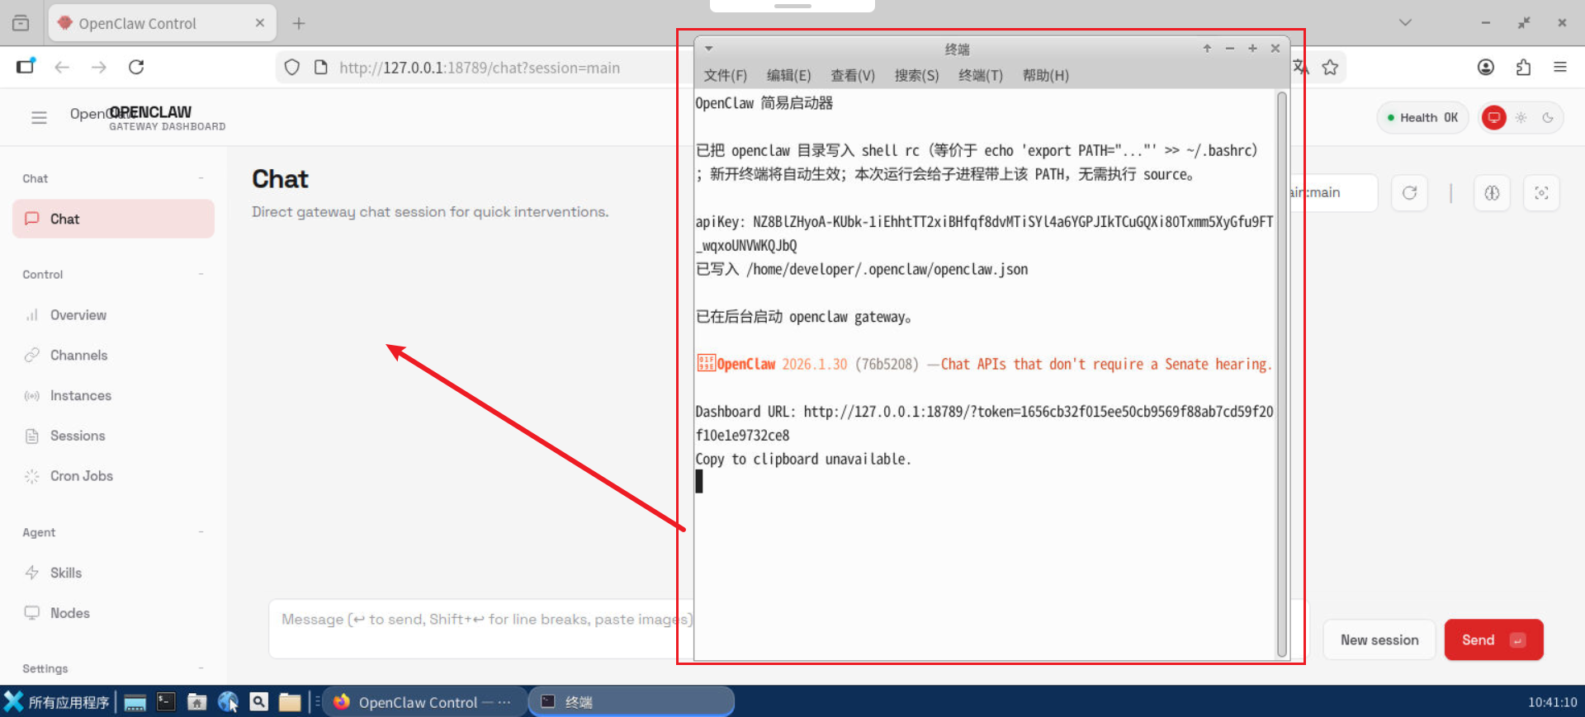
Task: Refresh the chat session with the reload icon
Action: point(1409,193)
